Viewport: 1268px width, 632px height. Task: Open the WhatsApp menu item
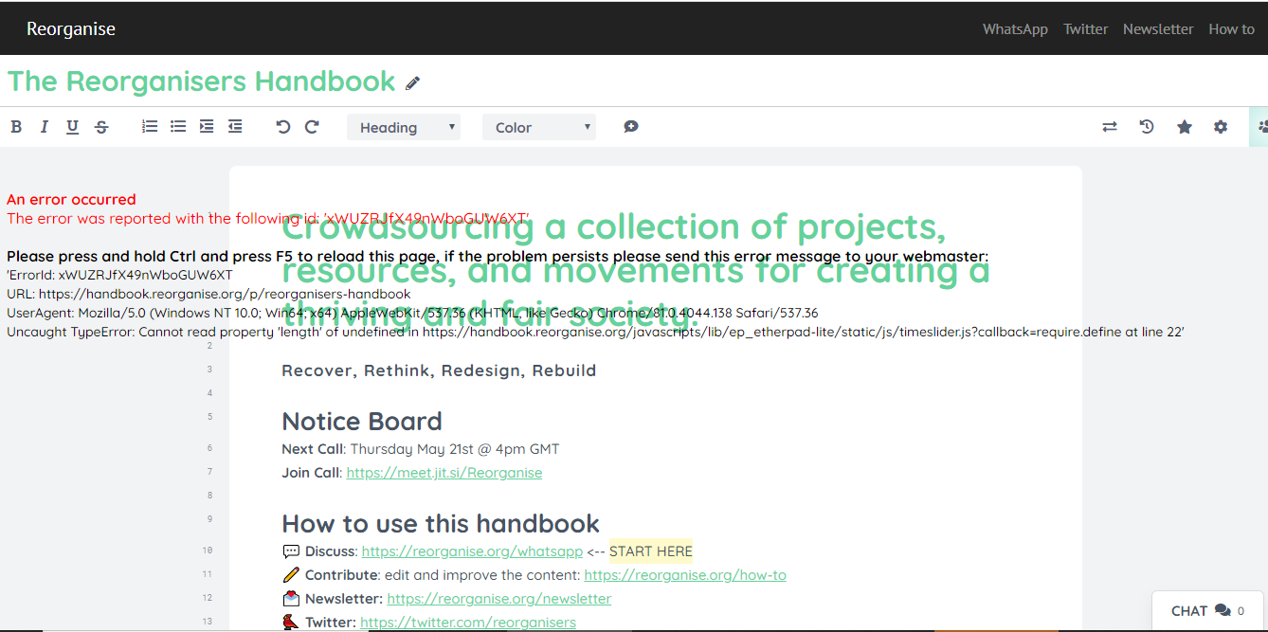(1015, 28)
